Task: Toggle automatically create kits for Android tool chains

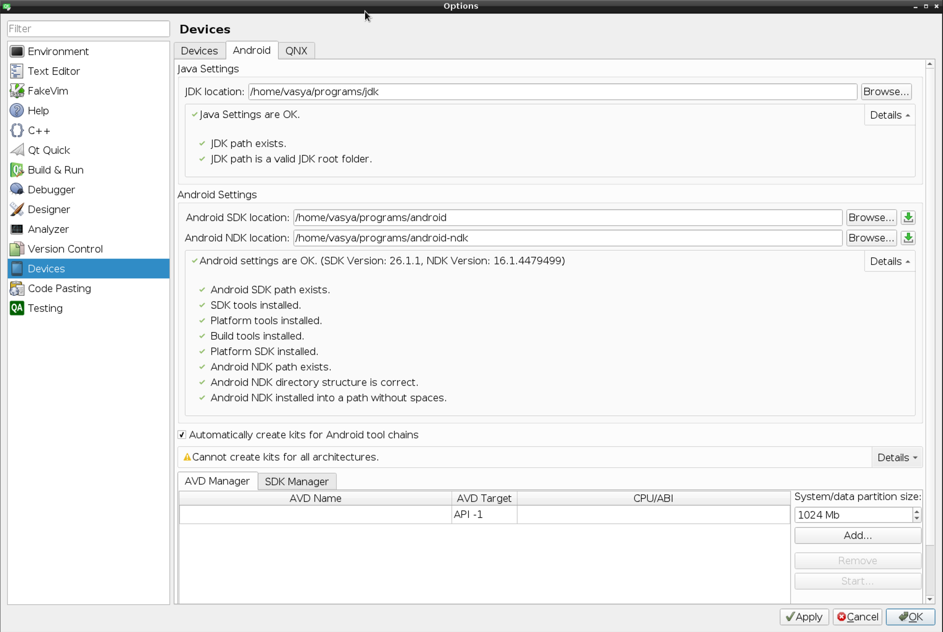Action: [x=182, y=435]
